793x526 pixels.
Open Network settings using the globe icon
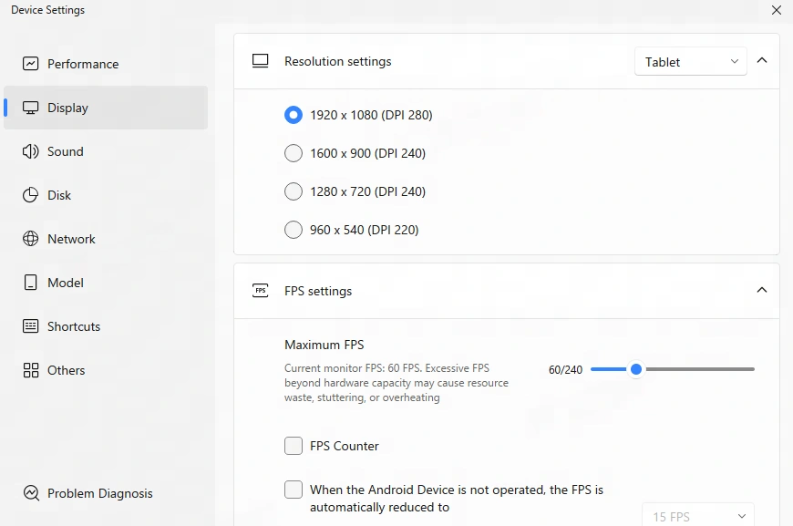[x=30, y=239]
